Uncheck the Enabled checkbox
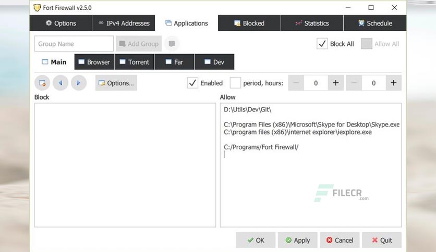 [192, 83]
